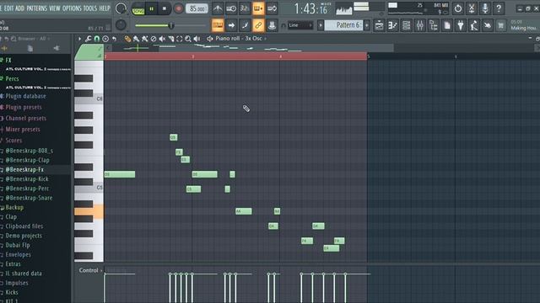Open the Pattern 6 selector

point(343,25)
